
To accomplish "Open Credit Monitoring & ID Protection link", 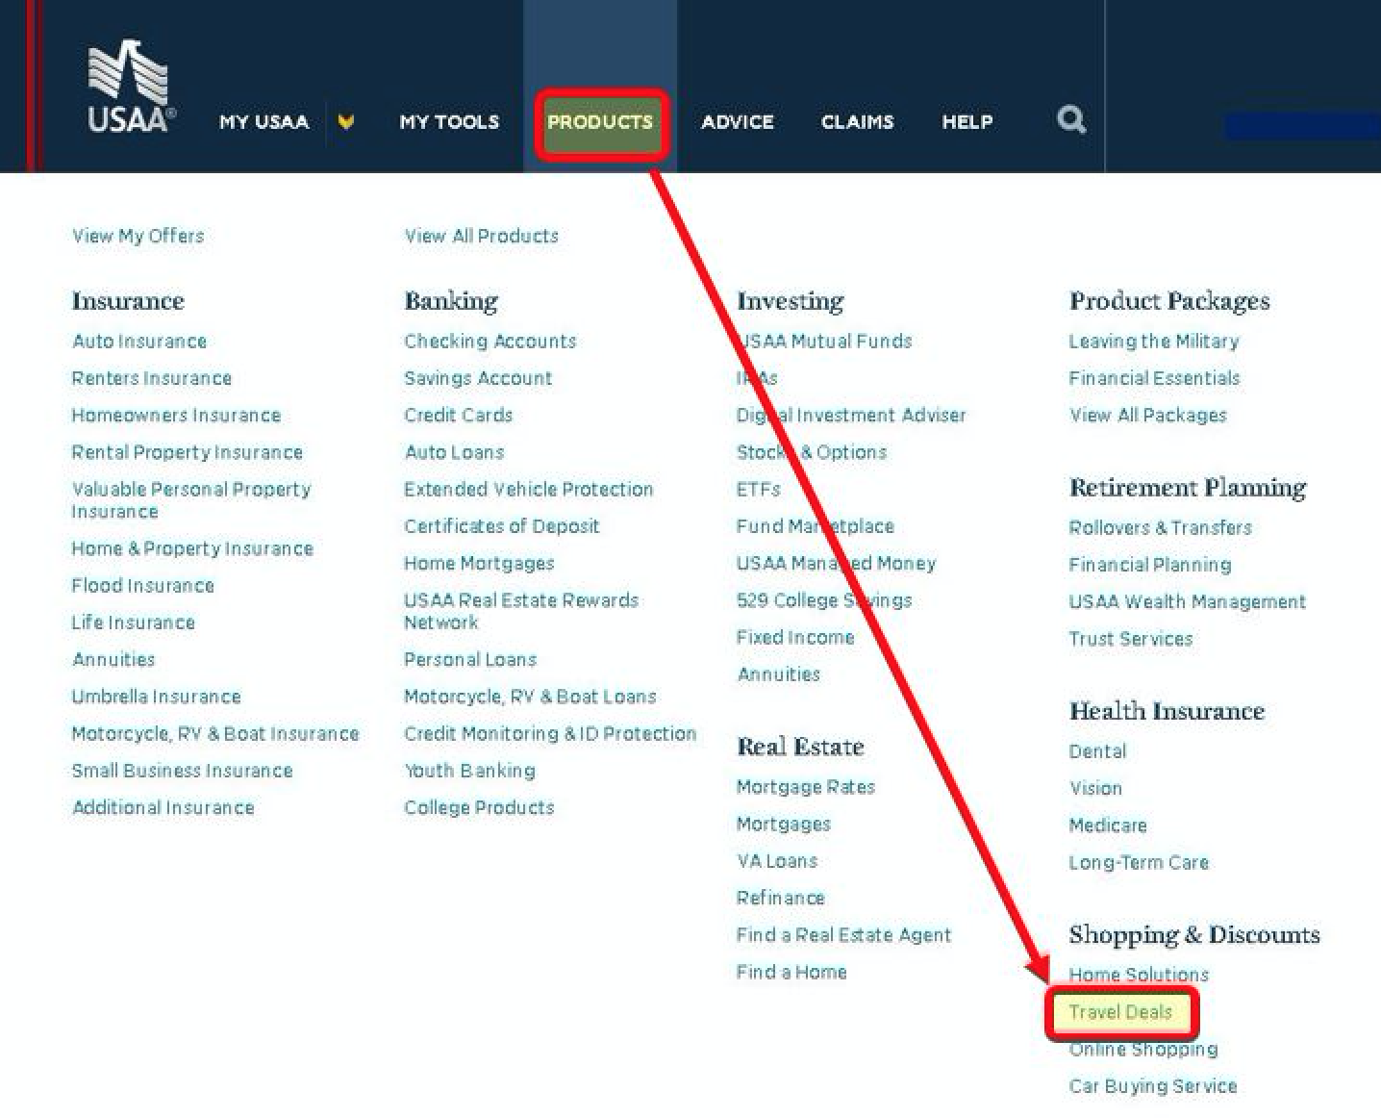I will click(551, 733).
